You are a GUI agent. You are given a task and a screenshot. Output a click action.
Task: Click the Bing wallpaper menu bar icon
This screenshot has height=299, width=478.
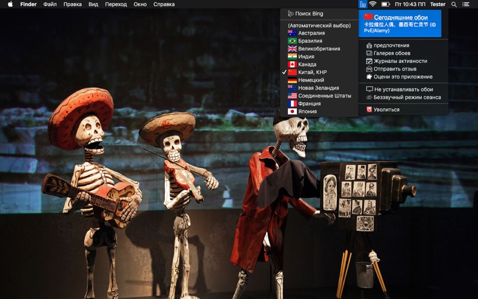tap(363, 4)
